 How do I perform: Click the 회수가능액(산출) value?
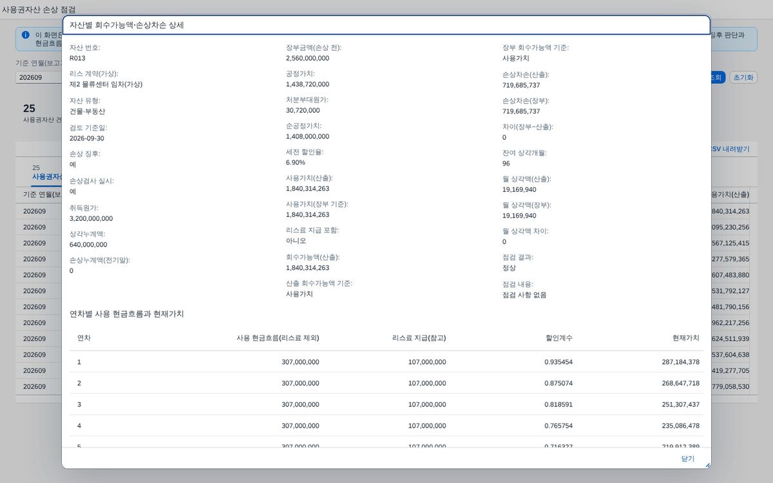(x=307, y=268)
